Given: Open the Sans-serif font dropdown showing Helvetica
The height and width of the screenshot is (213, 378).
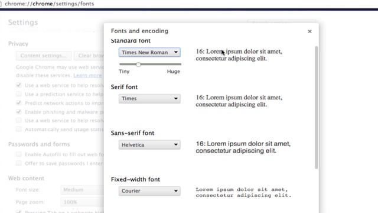Looking at the screenshot, I should click(x=149, y=144).
